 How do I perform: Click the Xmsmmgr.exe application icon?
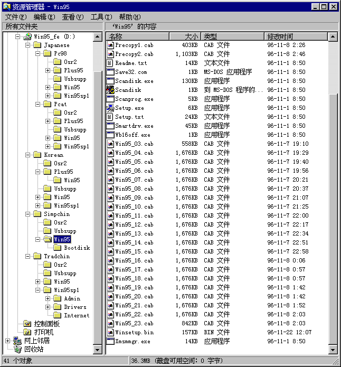click(x=110, y=341)
